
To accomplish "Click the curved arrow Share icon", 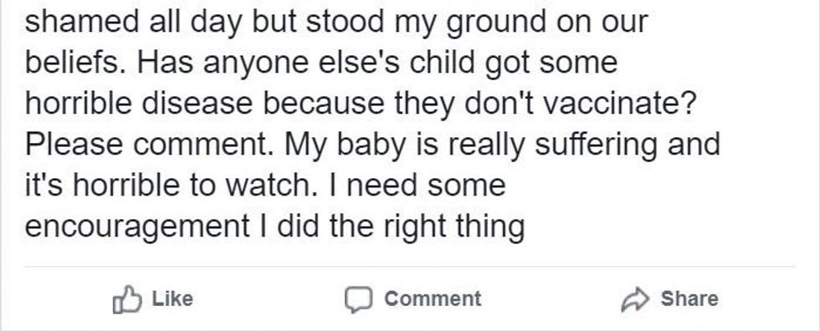I will [x=635, y=300].
